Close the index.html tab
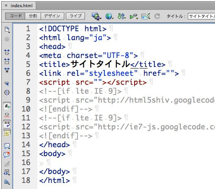 (6, 5)
